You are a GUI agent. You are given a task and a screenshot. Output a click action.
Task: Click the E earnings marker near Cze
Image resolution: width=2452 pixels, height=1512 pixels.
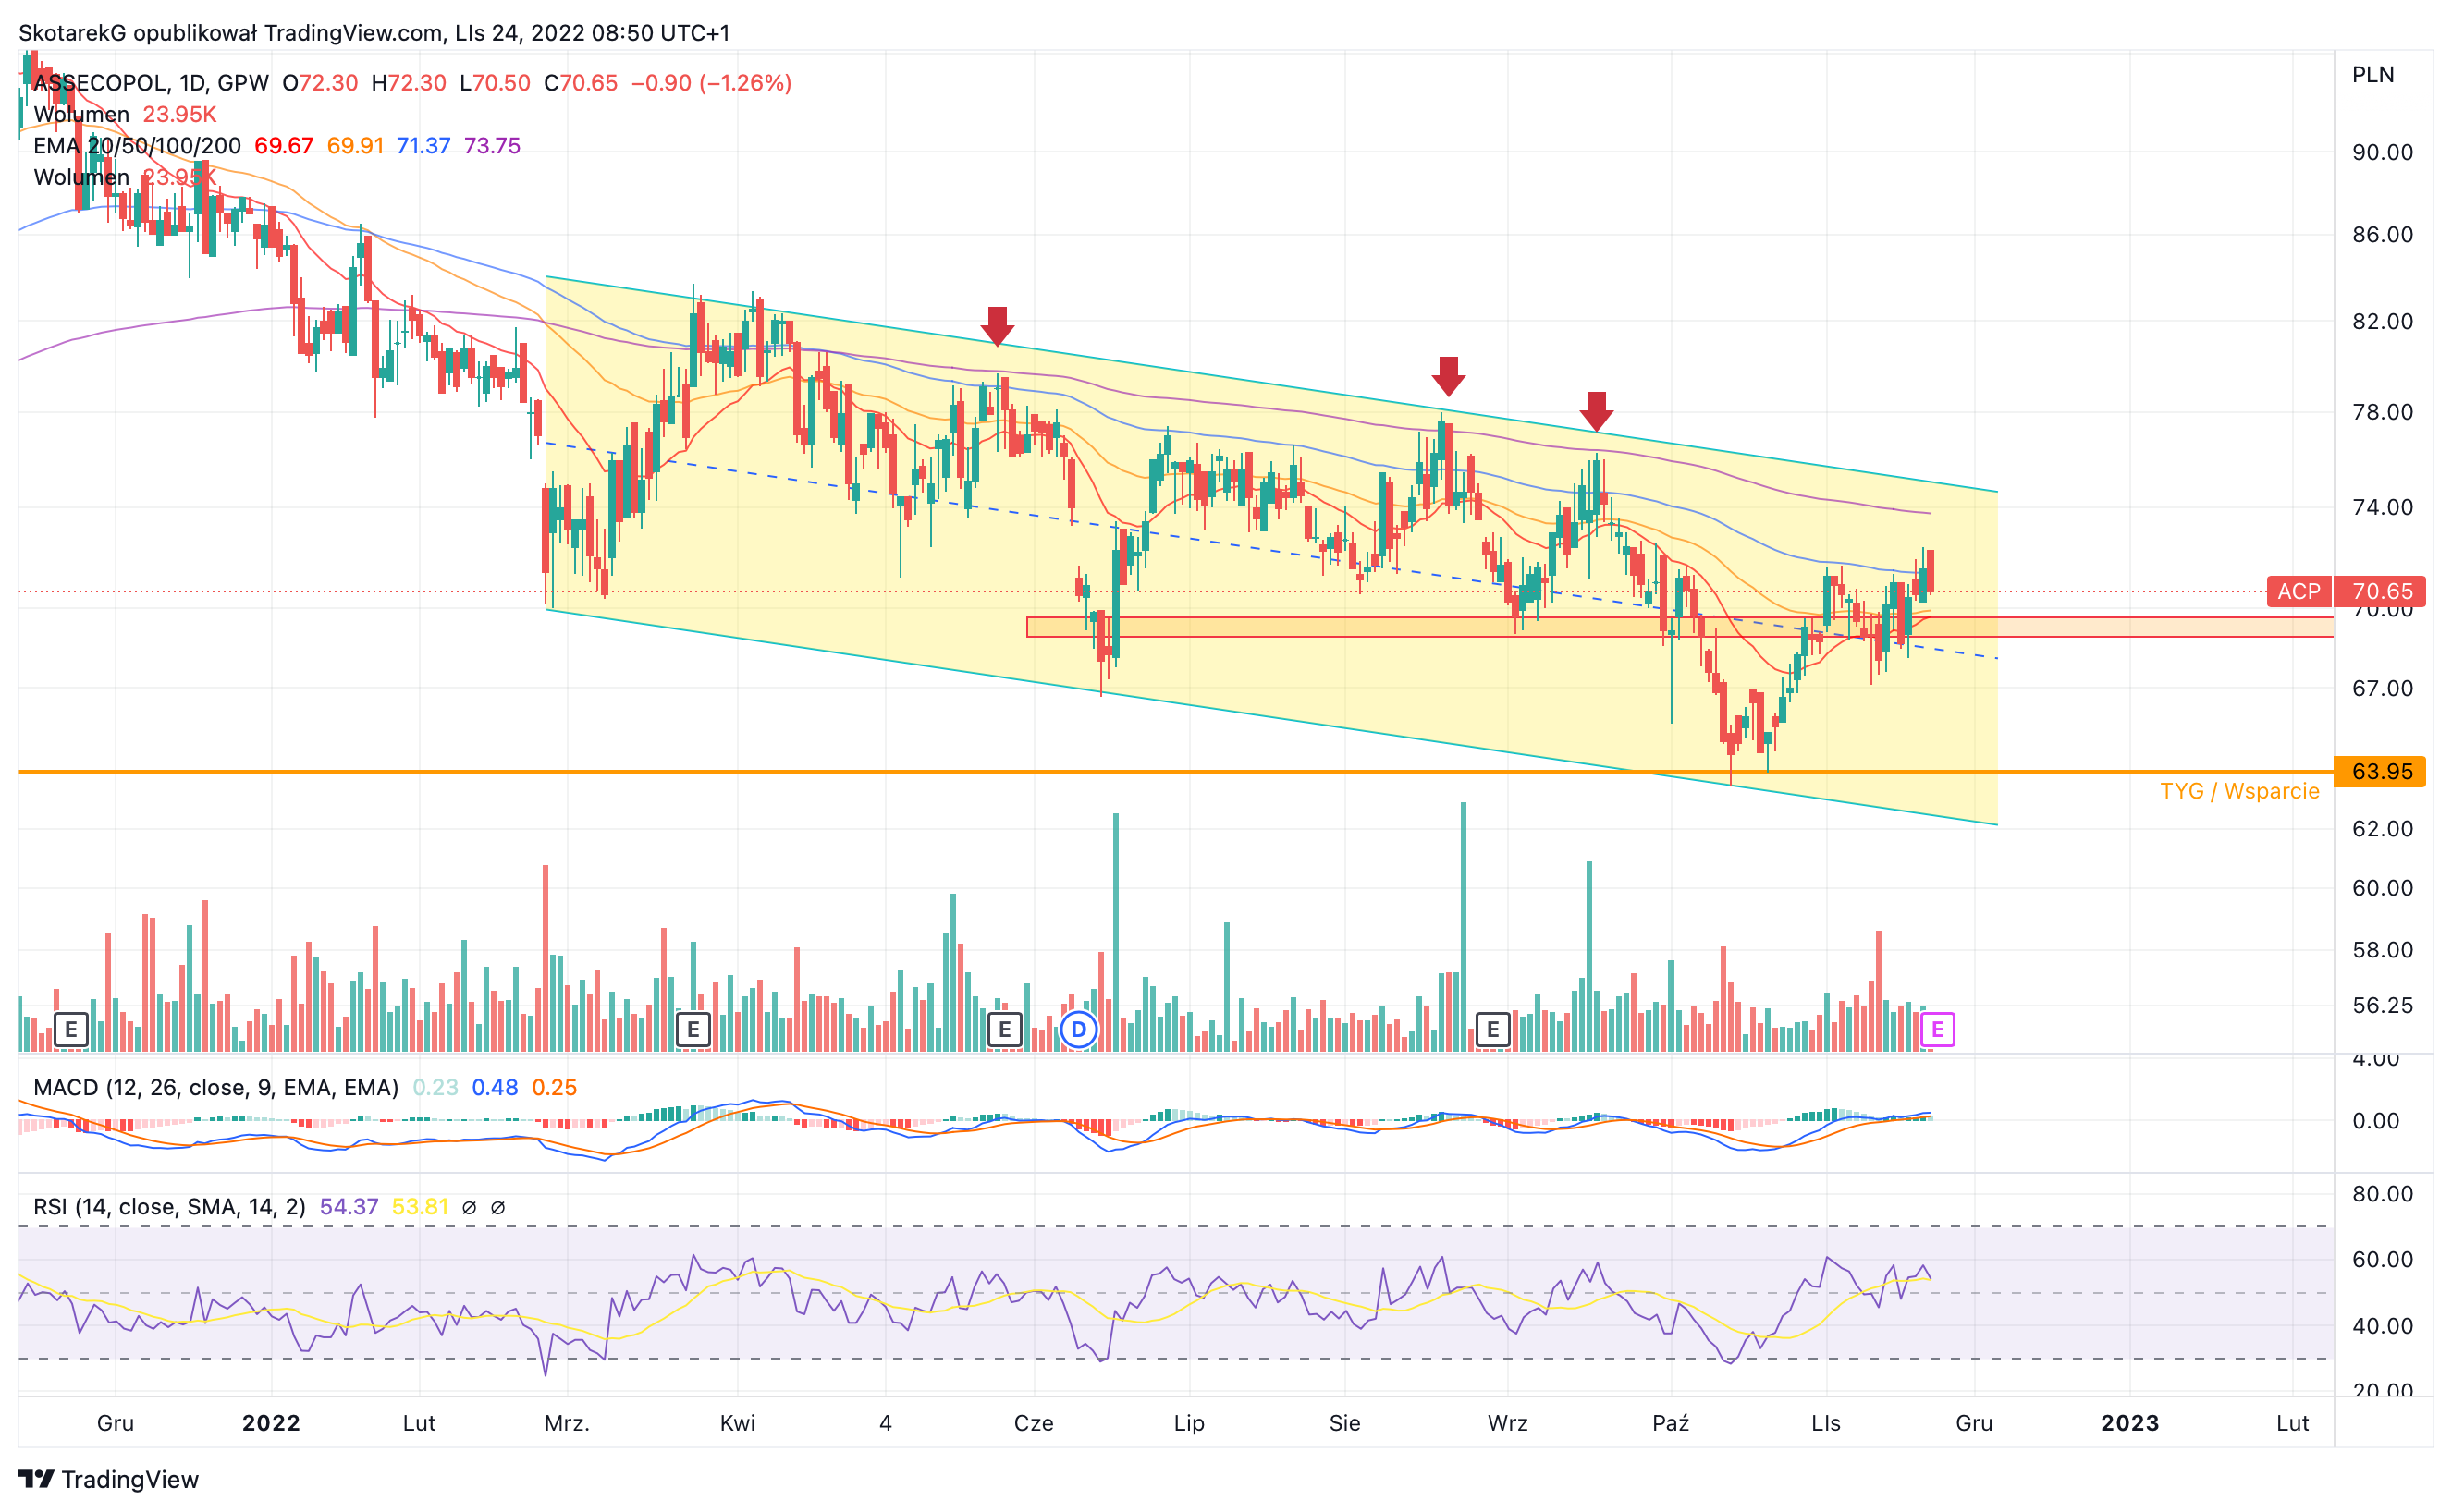tap(1004, 1029)
